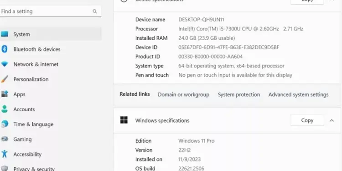The image size is (342, 171).
Task: Click the Time & language globe icon
Action: coord(4,124)
